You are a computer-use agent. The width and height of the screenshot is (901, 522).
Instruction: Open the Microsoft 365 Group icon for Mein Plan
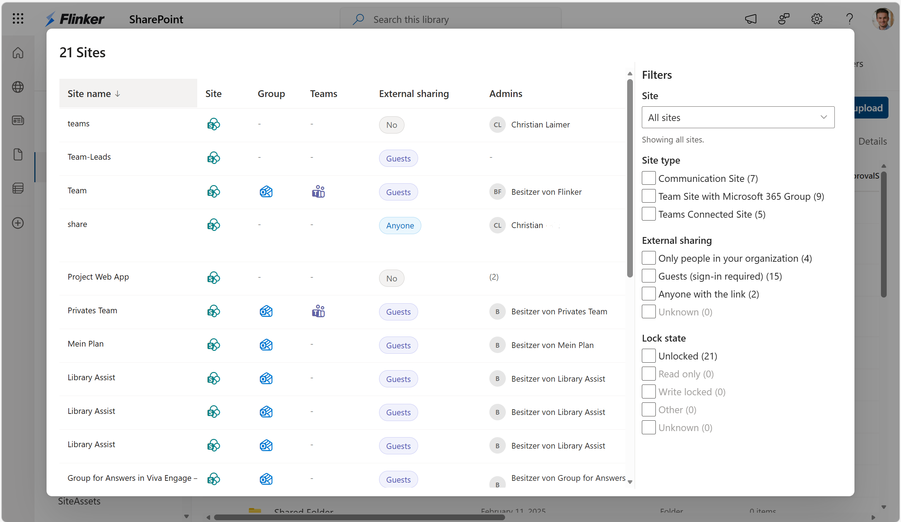(x=266, y=345)
